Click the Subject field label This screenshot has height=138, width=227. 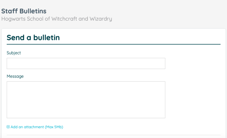14,53
